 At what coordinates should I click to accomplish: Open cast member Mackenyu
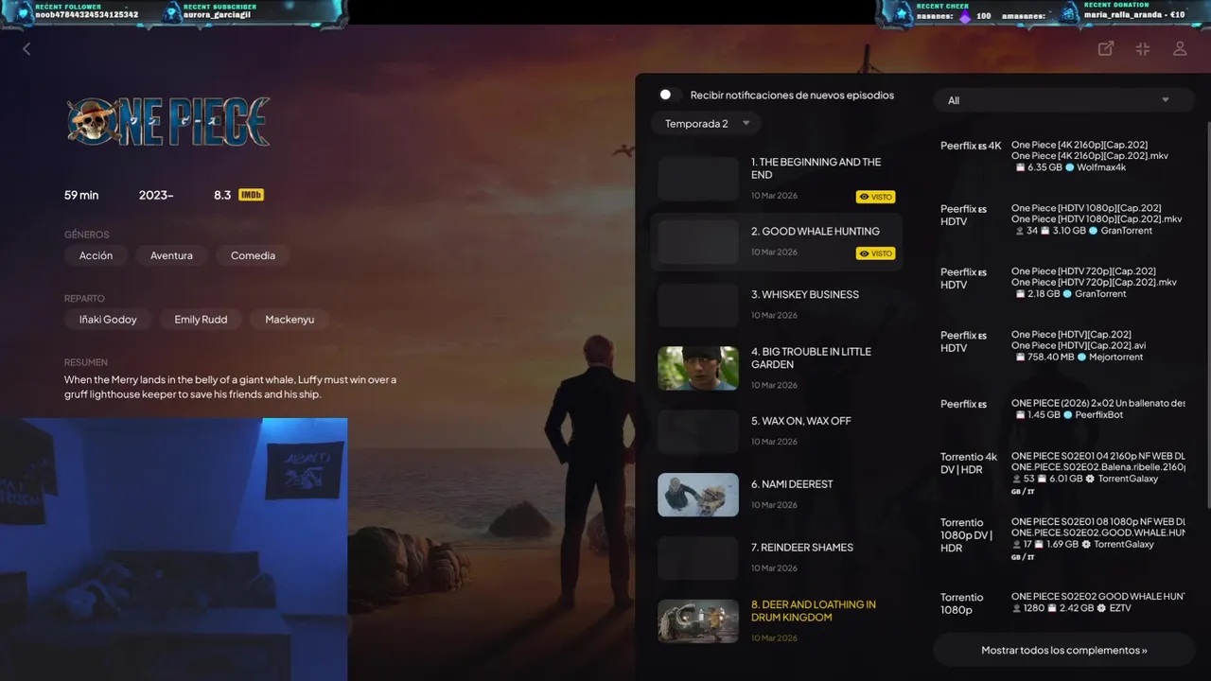click(x=289, y=320)
